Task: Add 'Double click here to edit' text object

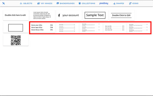Action: 16,15
